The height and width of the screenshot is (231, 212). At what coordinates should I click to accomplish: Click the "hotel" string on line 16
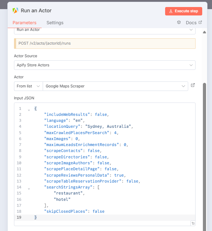(x=62, y=199)
